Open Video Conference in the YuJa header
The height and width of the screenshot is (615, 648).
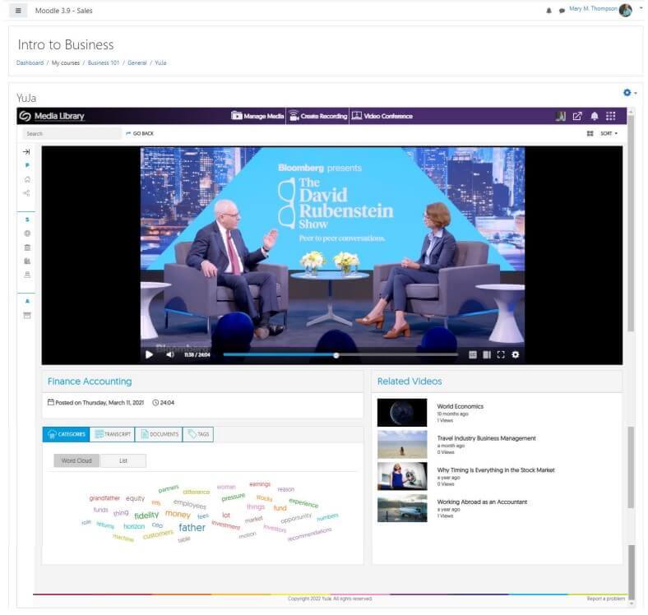(382, 116)
